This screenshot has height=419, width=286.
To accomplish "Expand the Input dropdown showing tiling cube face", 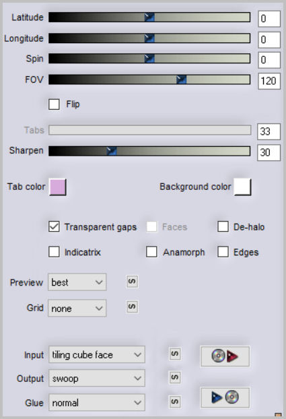I will click(x=97, y=354).
